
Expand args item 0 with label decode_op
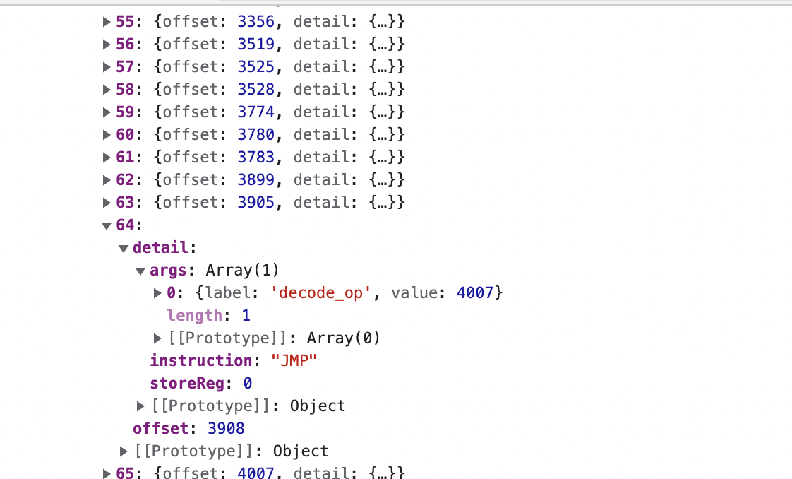tap(157, 293)
